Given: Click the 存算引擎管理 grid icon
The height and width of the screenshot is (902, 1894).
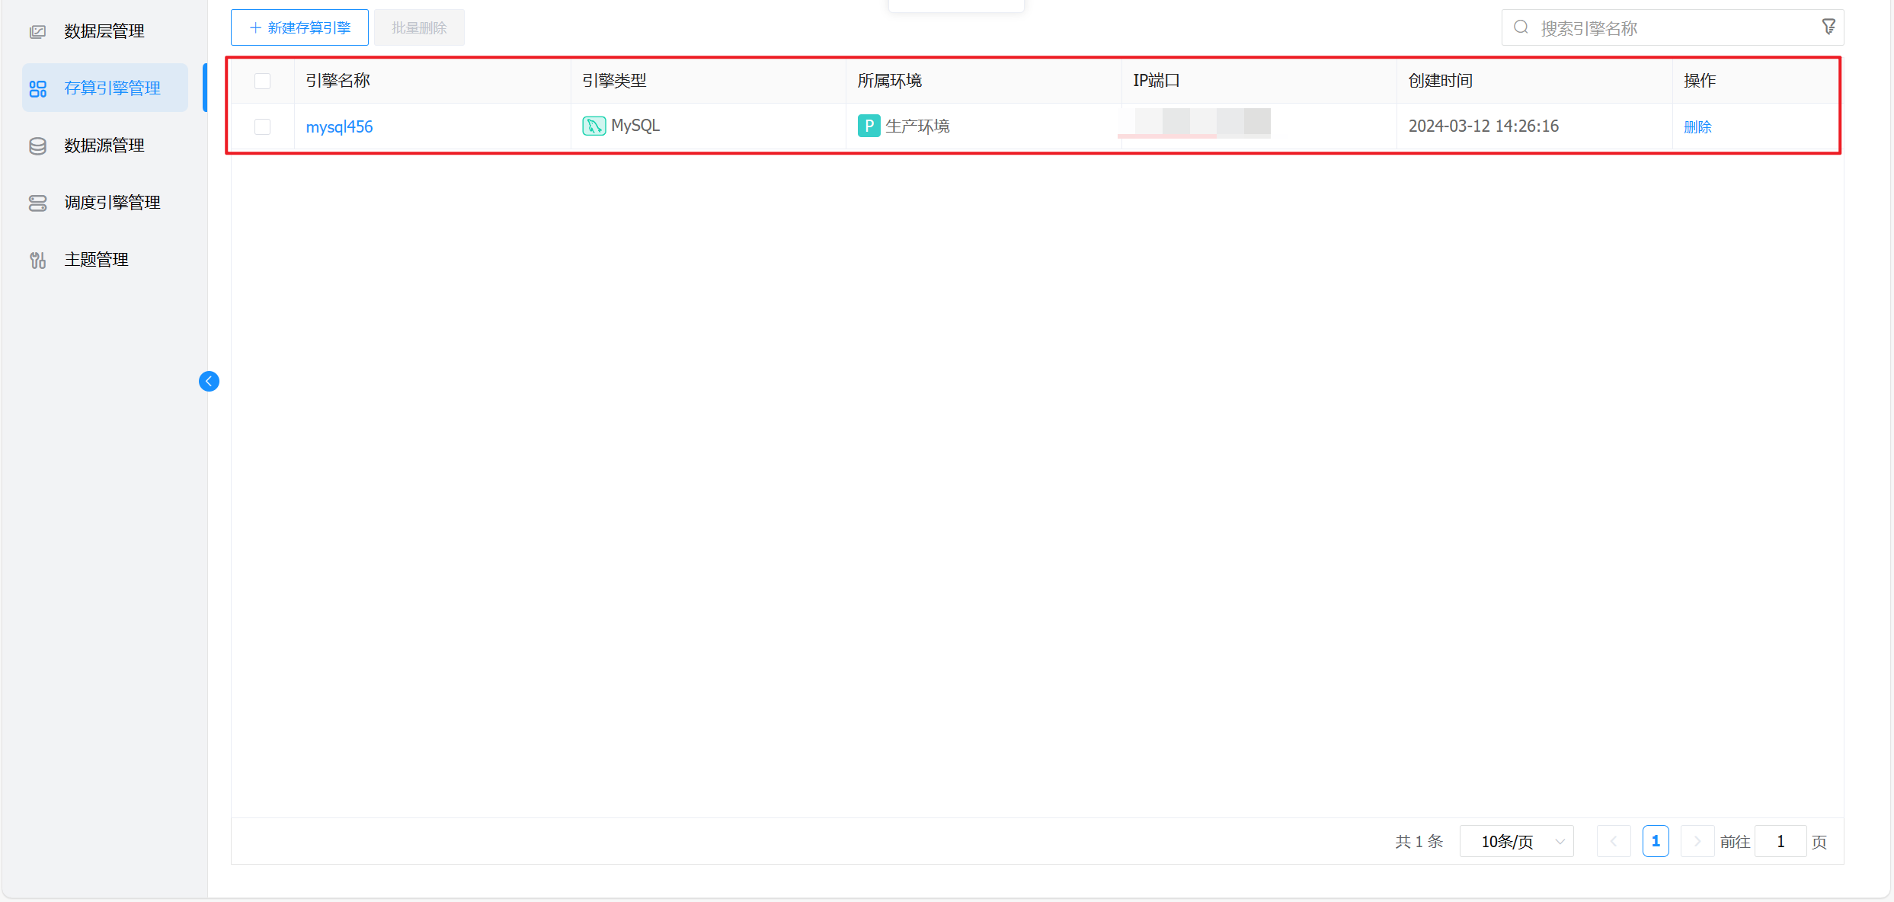Looking at the screenshot, I should pyautogui.click(x=37, y=89).
